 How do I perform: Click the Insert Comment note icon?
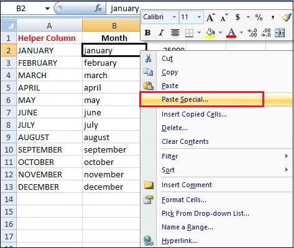[149, 185]
